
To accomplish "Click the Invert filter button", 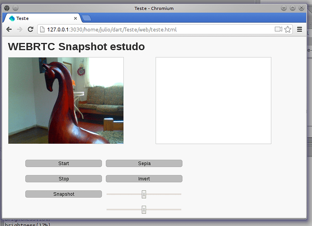I will point(144,179).
